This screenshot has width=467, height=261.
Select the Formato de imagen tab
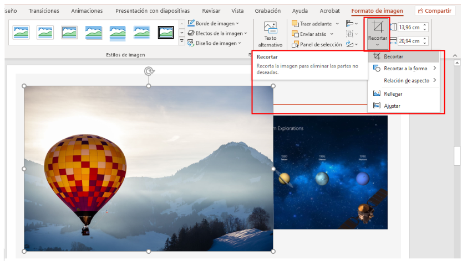pyautogui.click(x=377, y=11)
